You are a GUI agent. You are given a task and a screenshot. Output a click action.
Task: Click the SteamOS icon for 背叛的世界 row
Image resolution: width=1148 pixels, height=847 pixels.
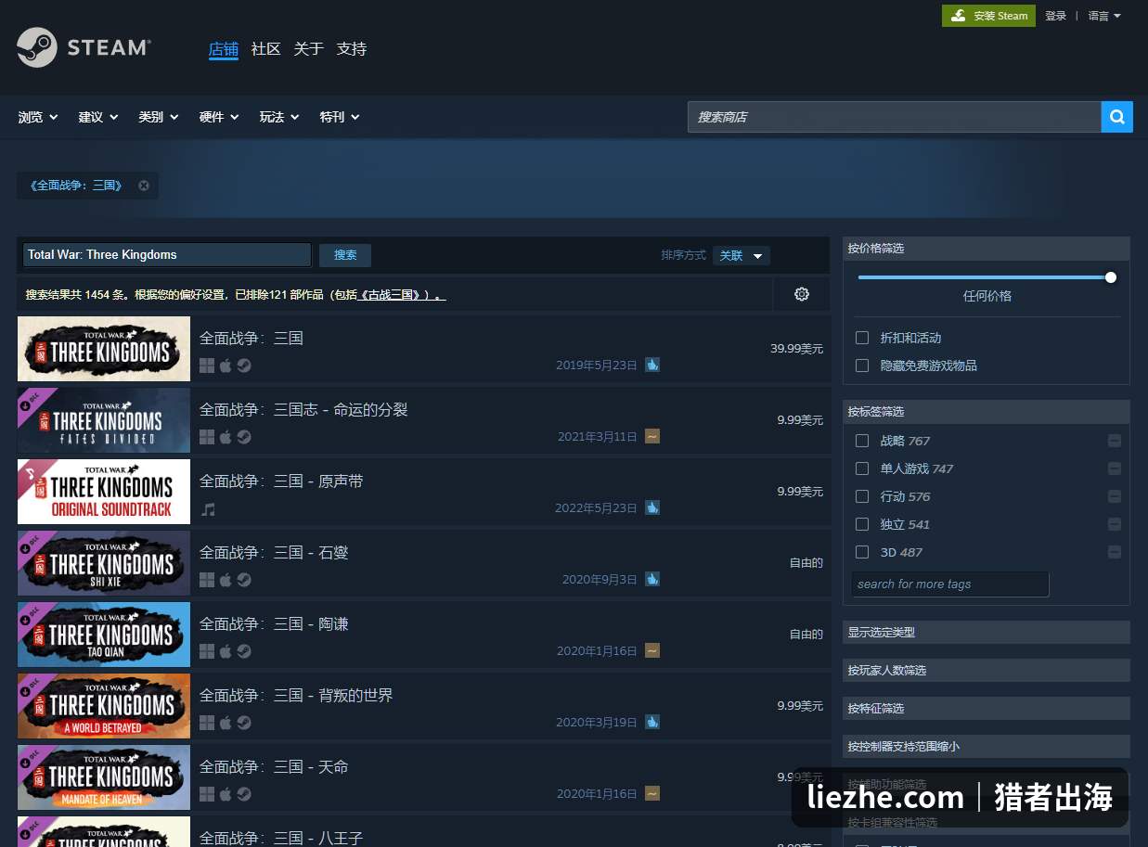243,723
